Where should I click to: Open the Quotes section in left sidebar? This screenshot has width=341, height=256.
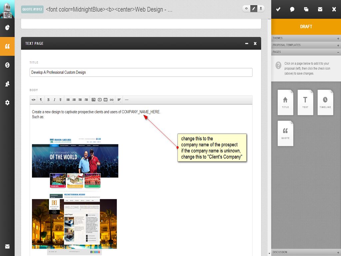7,46
